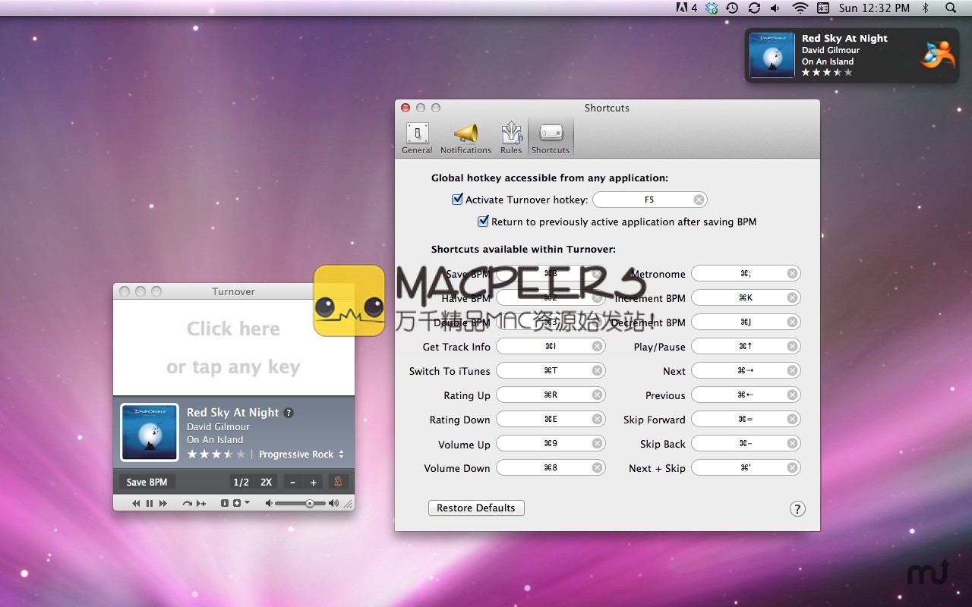This screenshot has height=607, width=972.
Task: Uncheck Return to previously active application checkbox
Action: [483, 222]
